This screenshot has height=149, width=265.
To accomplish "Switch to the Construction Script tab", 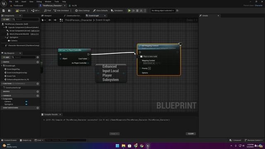I will (x=73, y=16).
